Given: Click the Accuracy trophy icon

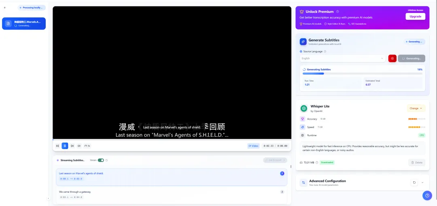Looking at the screenshot, I should [302, 119].
